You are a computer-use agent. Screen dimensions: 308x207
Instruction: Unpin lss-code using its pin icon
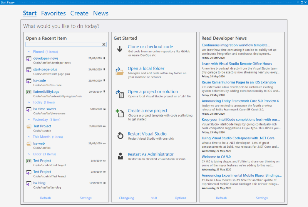point(104,80)
